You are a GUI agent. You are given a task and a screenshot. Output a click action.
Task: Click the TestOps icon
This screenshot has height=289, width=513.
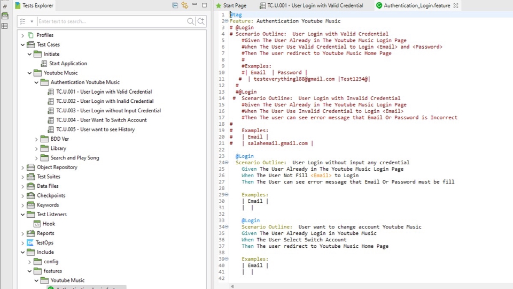30,243
